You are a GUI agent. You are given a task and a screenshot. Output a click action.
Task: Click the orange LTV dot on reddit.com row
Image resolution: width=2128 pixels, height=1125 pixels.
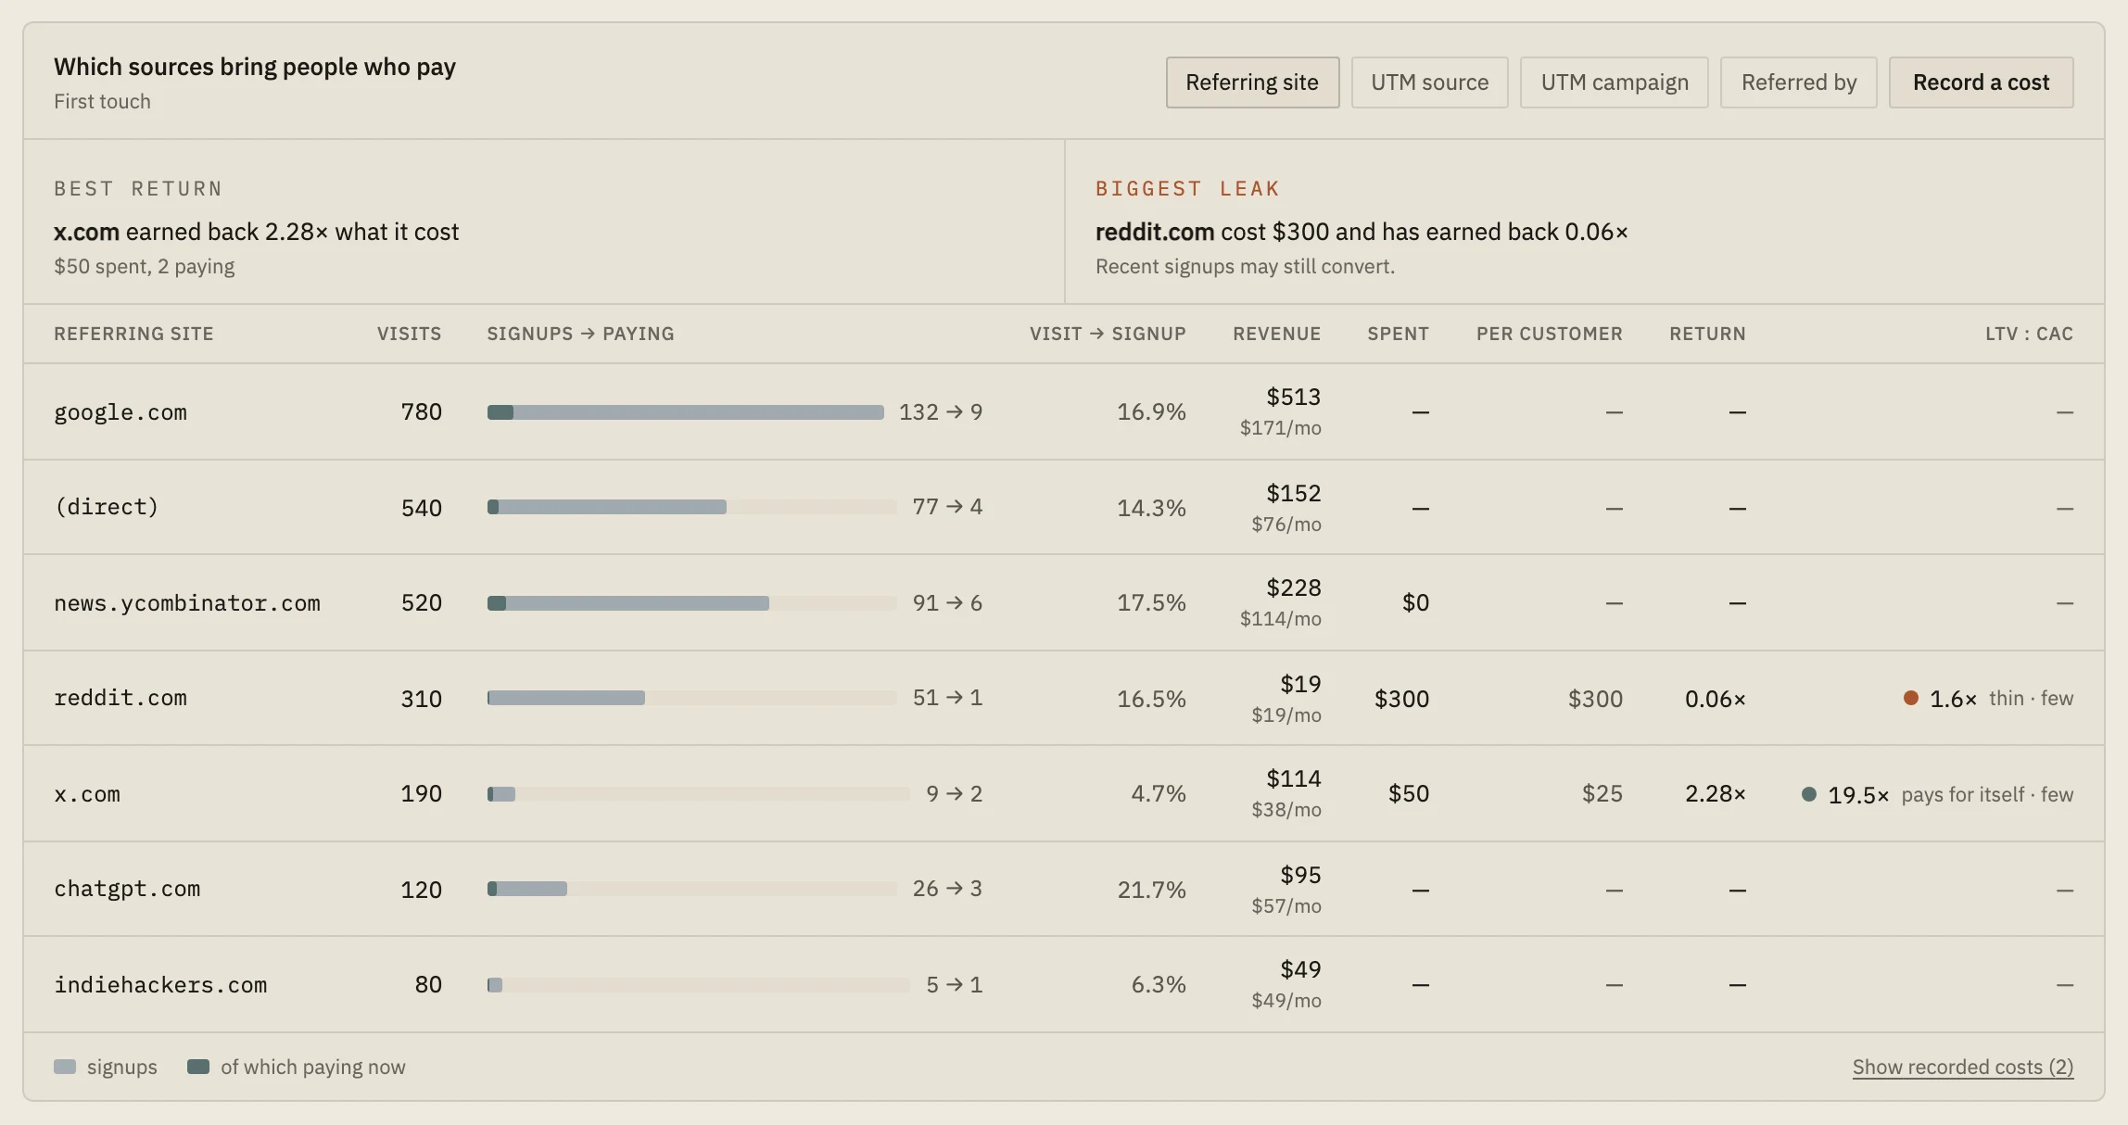(1910, 698)
